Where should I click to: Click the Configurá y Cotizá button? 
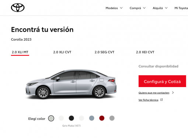coord(162,81)
